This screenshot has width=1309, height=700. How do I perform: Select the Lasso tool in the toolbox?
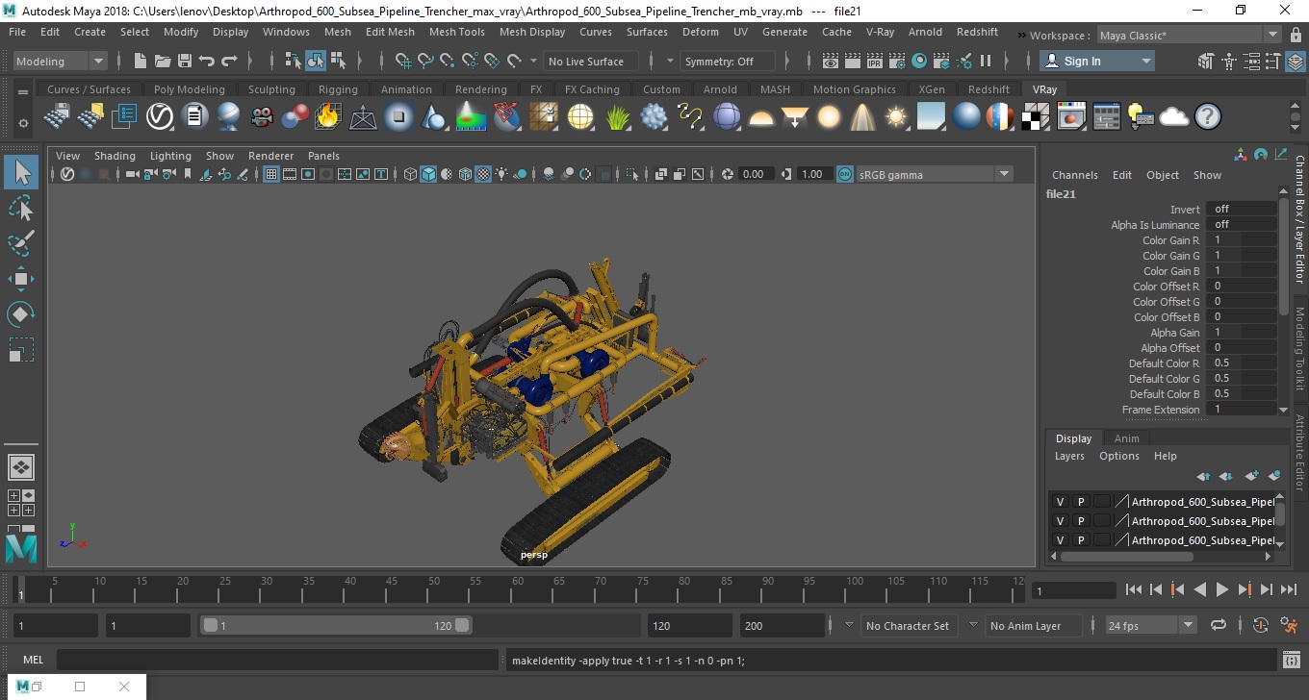tap(21, 208)
